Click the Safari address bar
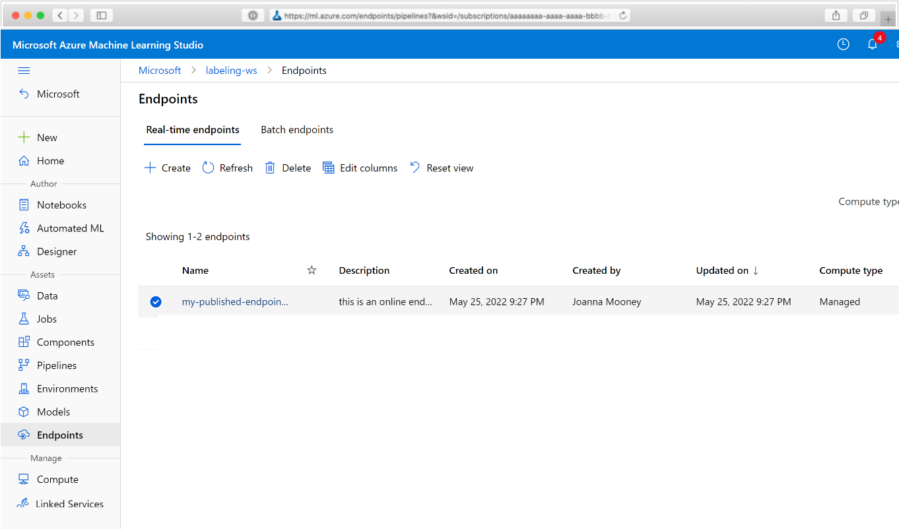The width and height of the screenshot is (899, 529). click(450, 16)
